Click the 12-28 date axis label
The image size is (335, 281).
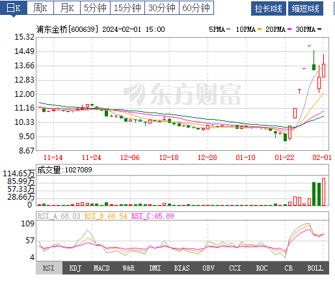(x=207, y=157)
